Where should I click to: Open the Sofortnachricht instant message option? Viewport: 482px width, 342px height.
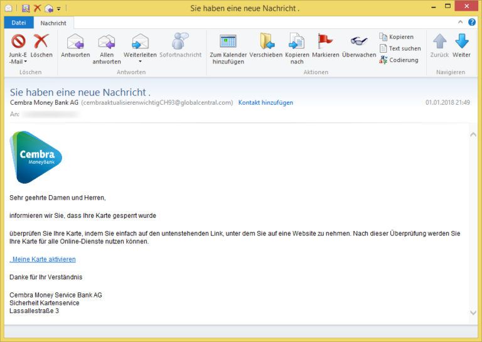(x=181, y=46)
